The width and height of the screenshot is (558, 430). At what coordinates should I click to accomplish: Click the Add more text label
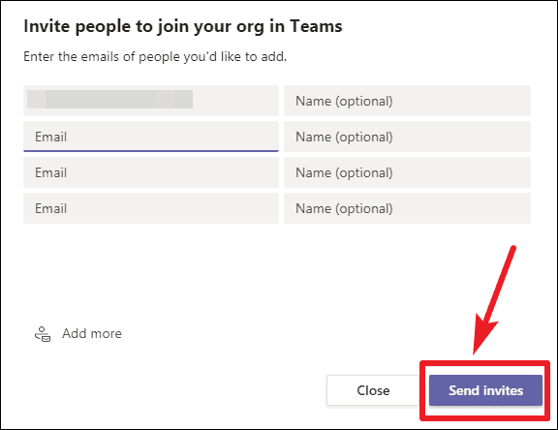pyautogui.click(x=92, y=333)
